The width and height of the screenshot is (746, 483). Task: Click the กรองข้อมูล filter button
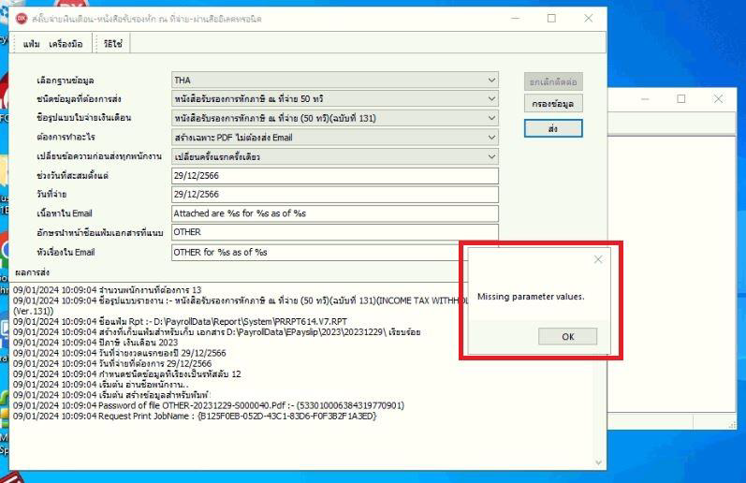[553, 104]
